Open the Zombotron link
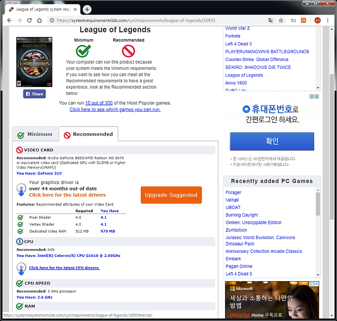Image resolution: width=337 pixels, height=321 pixels. (236, 230)
